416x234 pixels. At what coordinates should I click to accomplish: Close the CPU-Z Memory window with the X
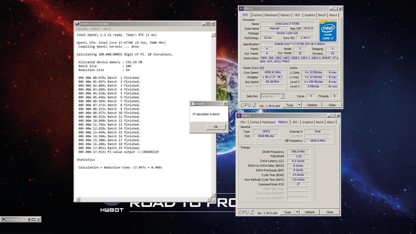pyautogui.click(x=338, y=116)
